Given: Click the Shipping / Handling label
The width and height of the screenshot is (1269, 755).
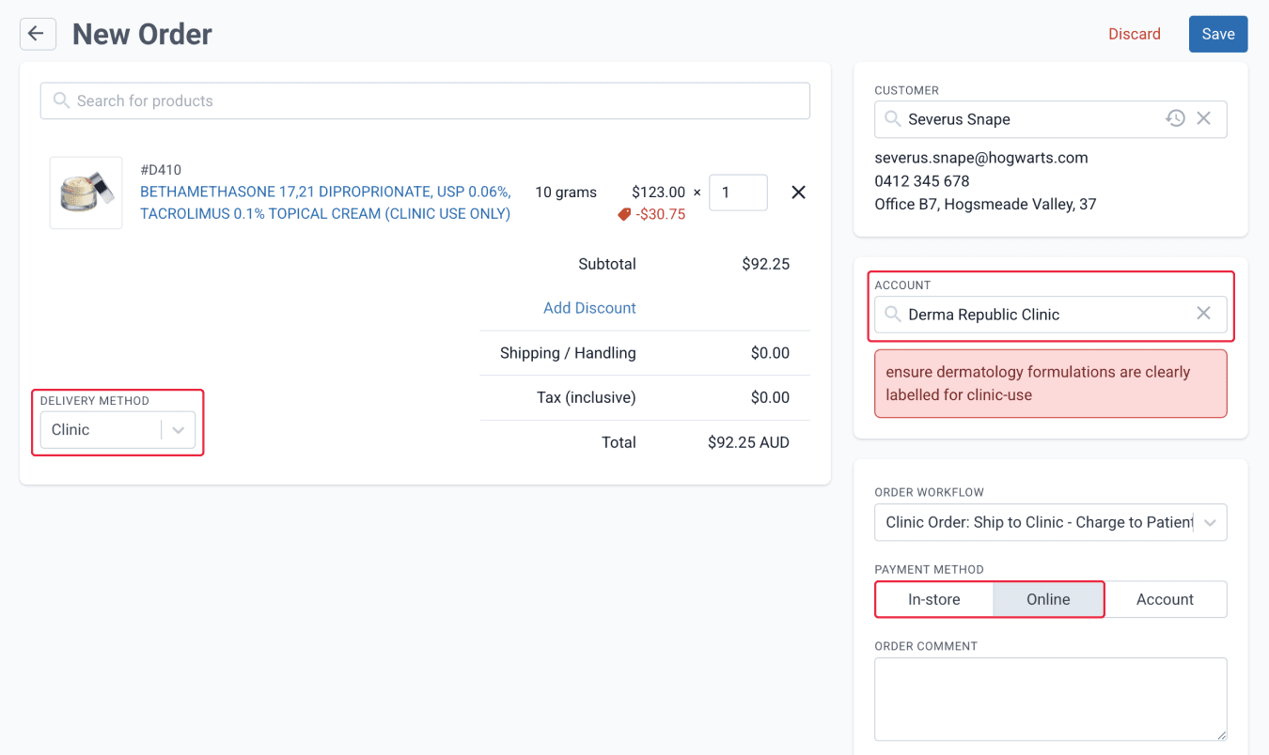Looking at the screenshot, I should (568, 353).
